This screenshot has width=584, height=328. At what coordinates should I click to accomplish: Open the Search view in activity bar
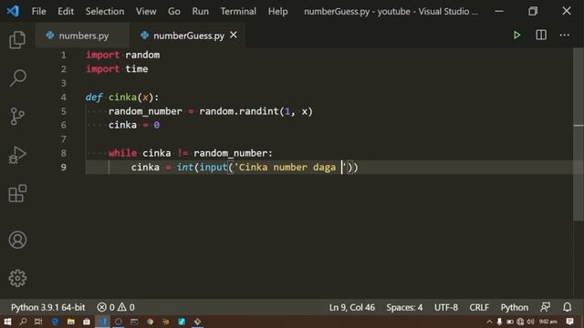click(17, 78)
